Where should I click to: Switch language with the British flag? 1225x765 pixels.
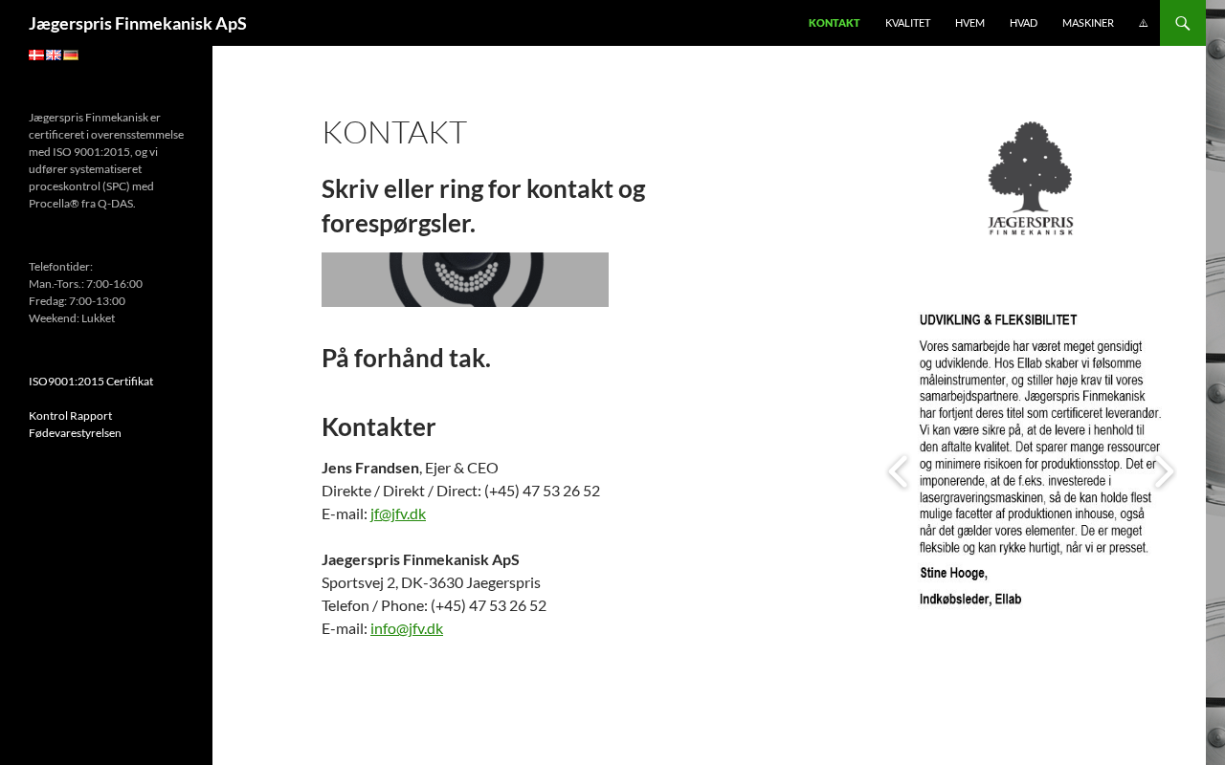[54, 55]
